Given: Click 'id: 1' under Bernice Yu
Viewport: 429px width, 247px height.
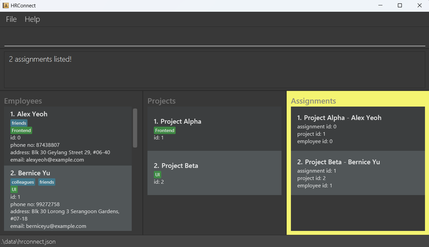Looking at the screenshot, I should pos(15,197).
